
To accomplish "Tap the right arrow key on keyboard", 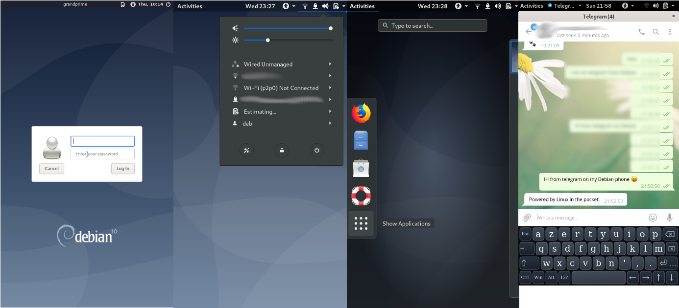I will coord(646,278).
